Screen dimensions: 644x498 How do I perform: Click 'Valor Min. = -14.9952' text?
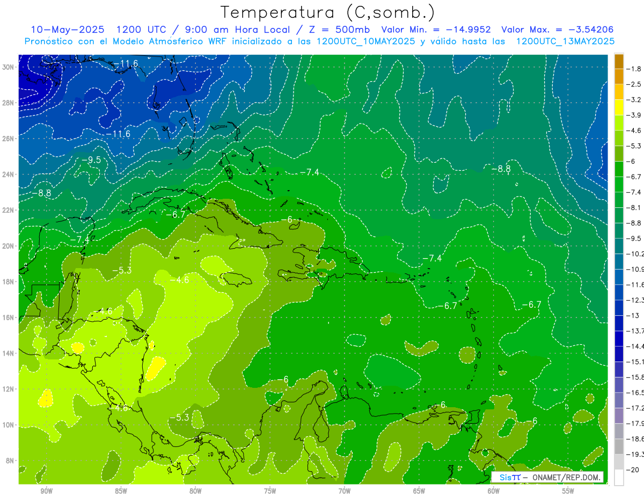pos(436,30)
